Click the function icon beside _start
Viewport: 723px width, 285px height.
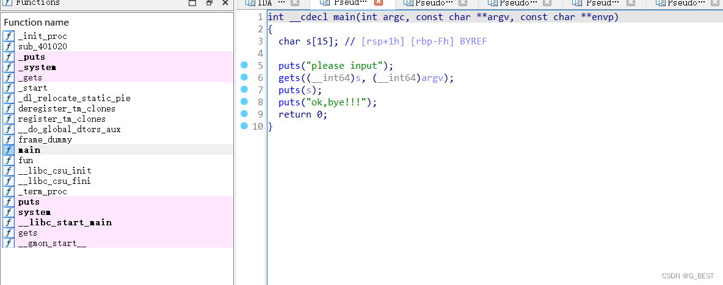coord(9,88)
